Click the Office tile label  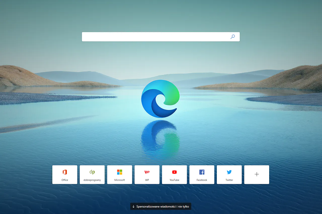pos(65,180)
